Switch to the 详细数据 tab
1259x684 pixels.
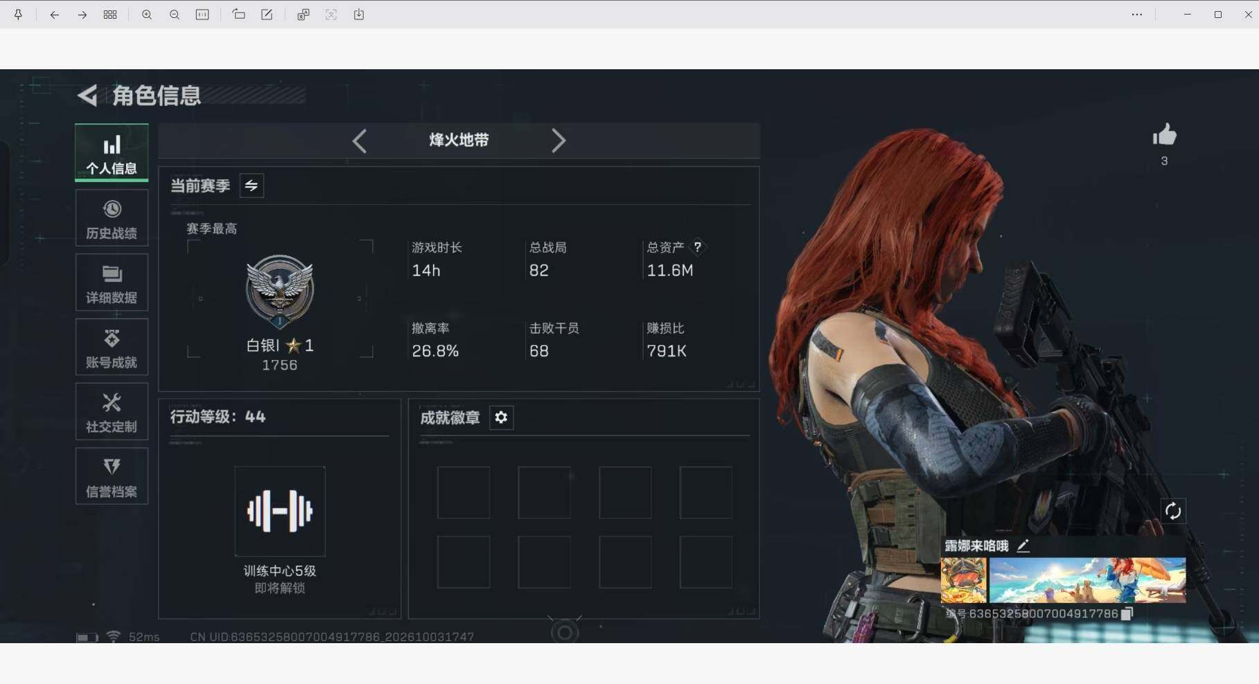112,282
